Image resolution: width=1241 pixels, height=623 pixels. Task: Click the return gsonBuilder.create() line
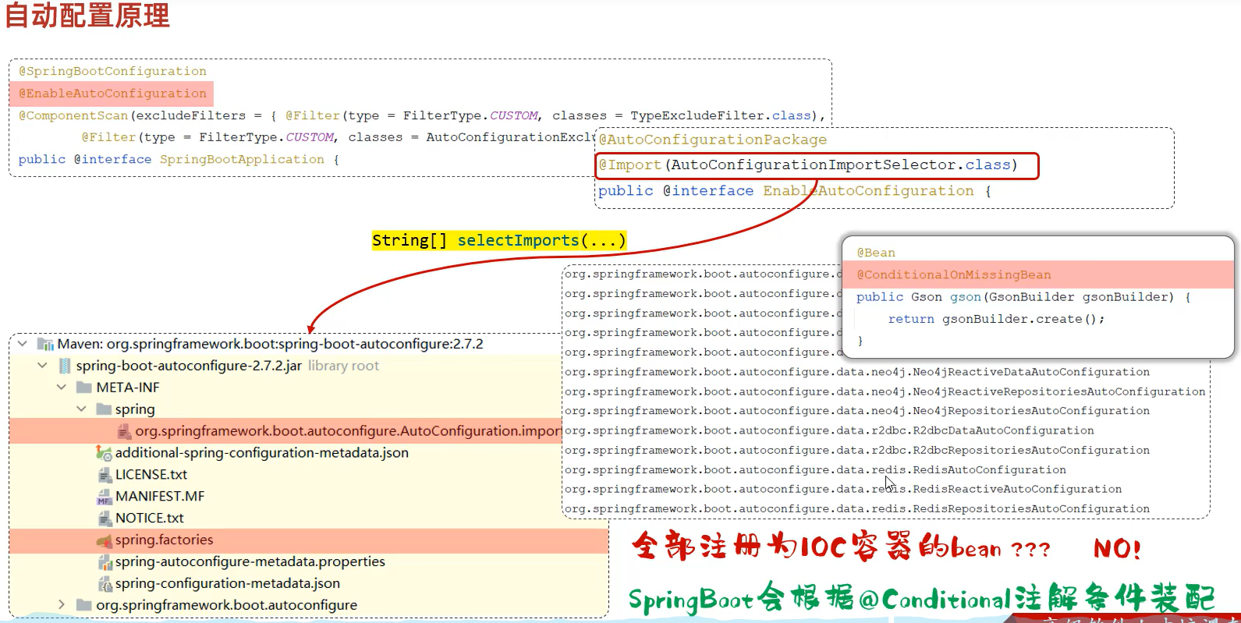(x=996, y=319)
